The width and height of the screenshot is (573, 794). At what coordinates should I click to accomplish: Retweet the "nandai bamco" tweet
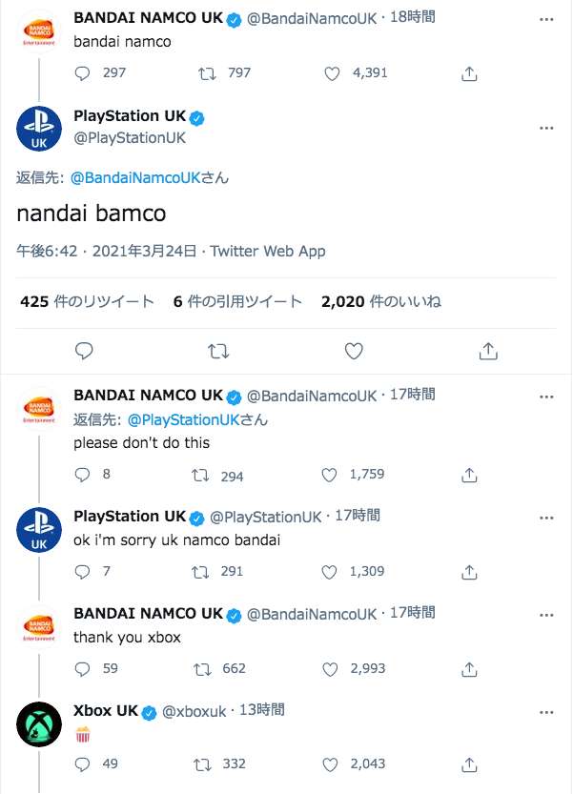[218, 352]
